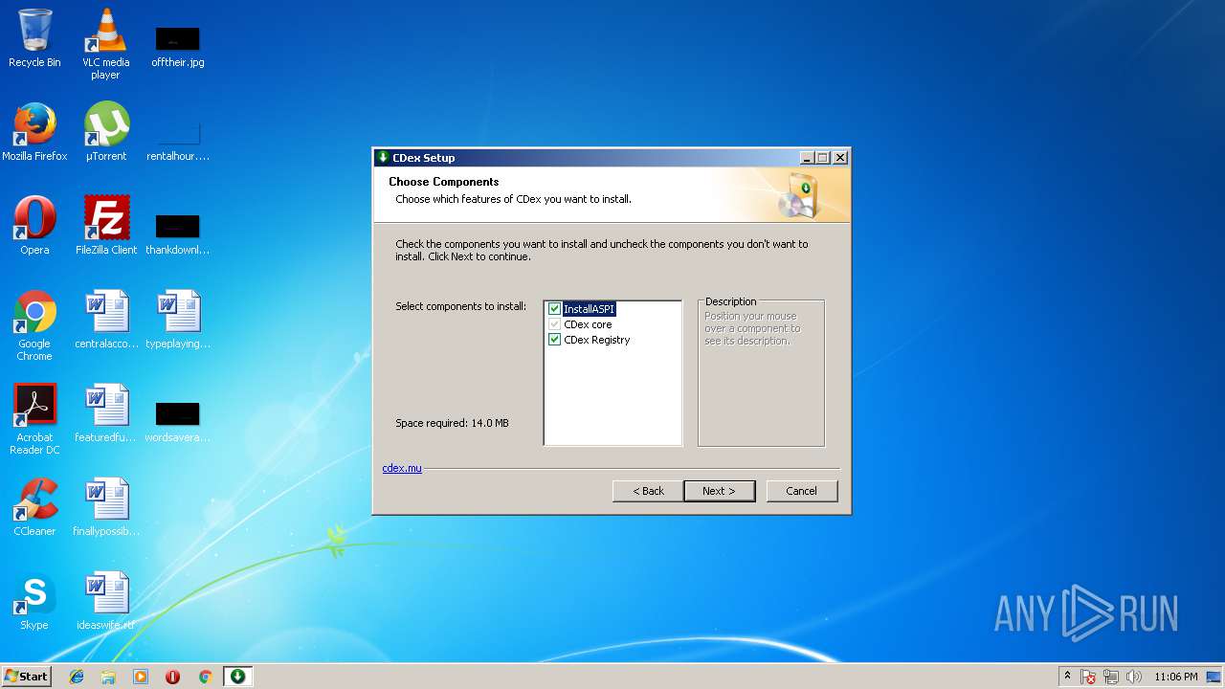Click the Next button
The image size is (1225, 689).
coord(719,491)
